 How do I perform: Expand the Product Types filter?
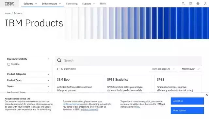[28, 80]
